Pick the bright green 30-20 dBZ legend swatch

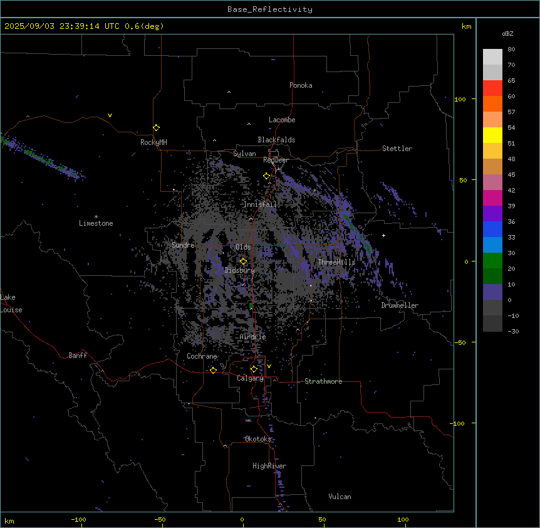click(492, 261)
